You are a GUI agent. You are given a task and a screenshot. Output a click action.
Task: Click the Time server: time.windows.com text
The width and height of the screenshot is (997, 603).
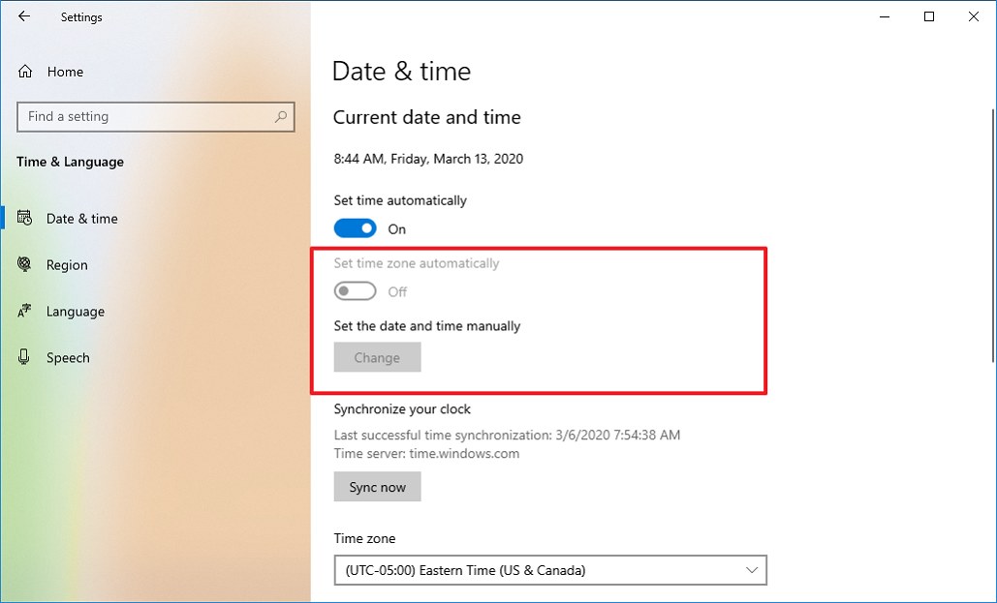426,454
